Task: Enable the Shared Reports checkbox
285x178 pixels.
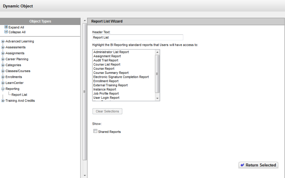Action: click(95, 131)
